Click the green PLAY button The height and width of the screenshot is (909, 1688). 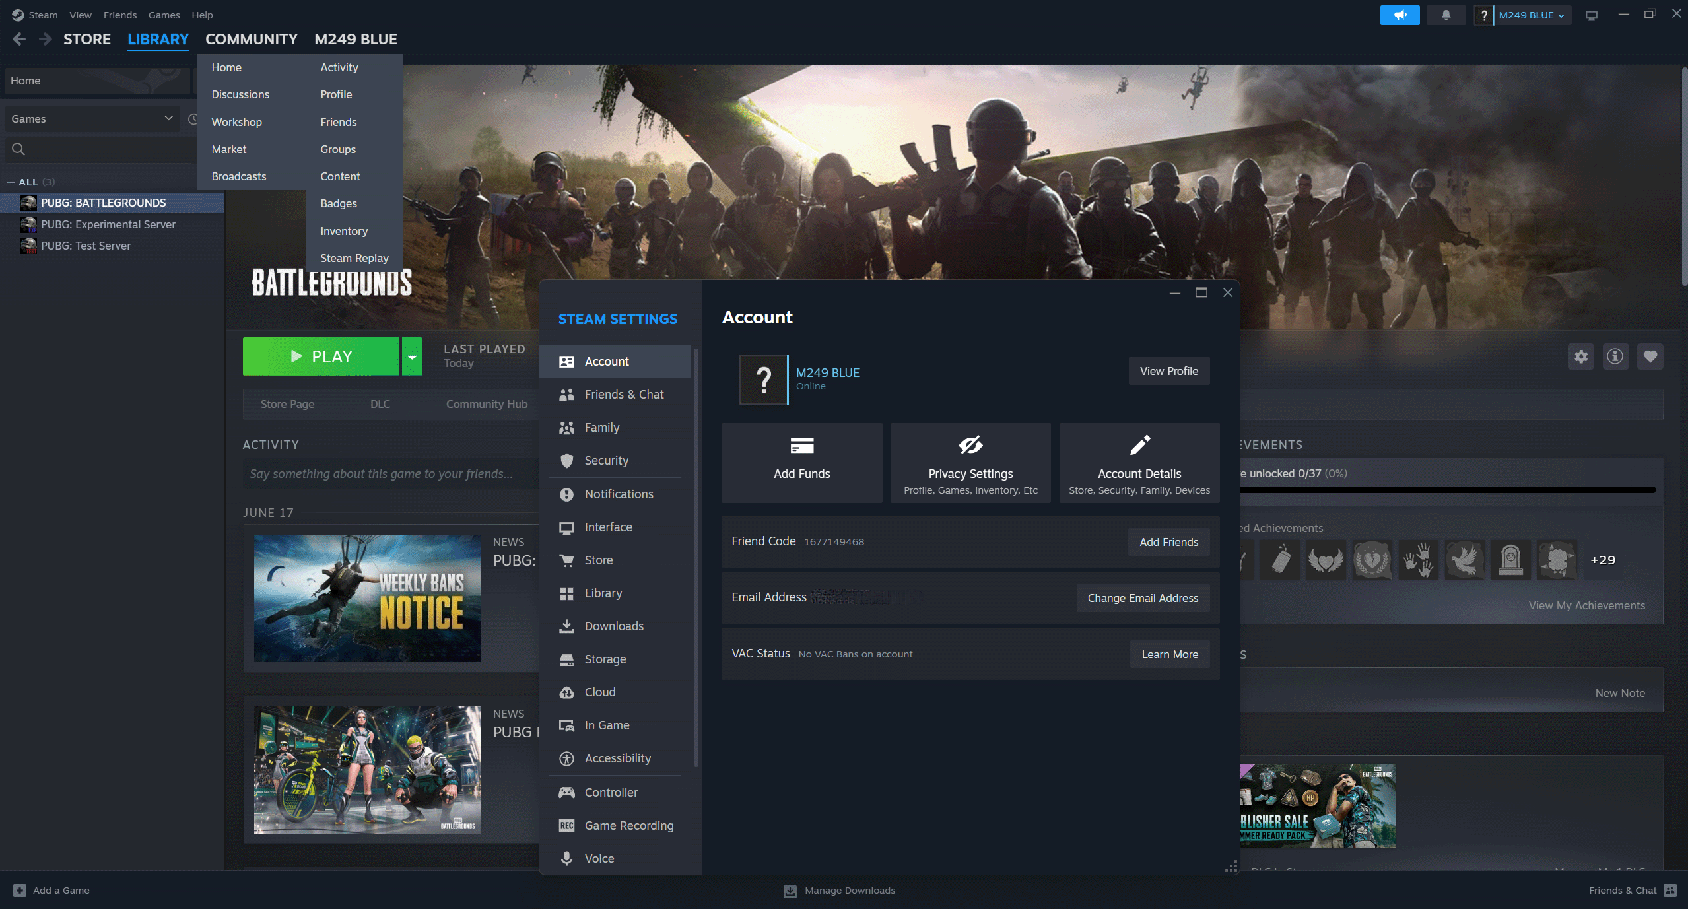coord(321,356)
